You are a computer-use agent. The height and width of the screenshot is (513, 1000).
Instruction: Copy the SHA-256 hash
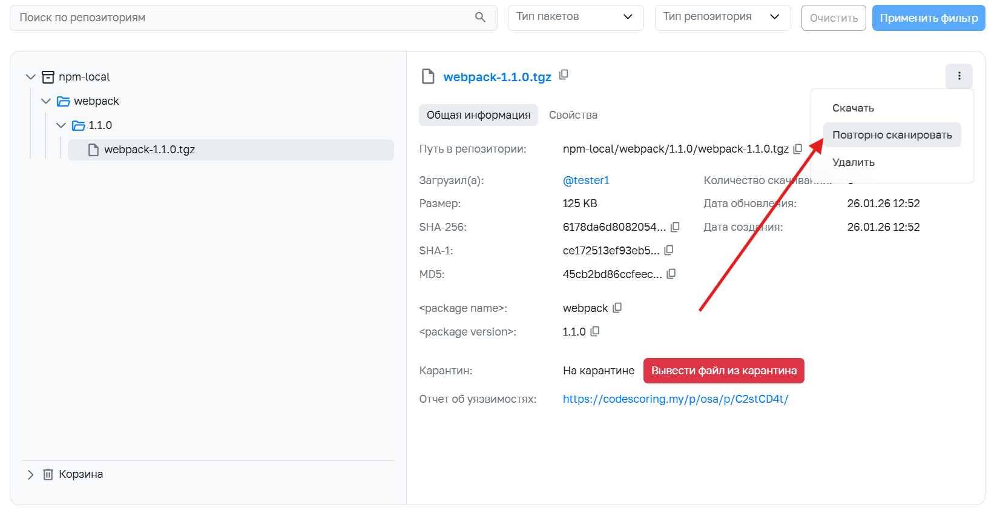675,227
